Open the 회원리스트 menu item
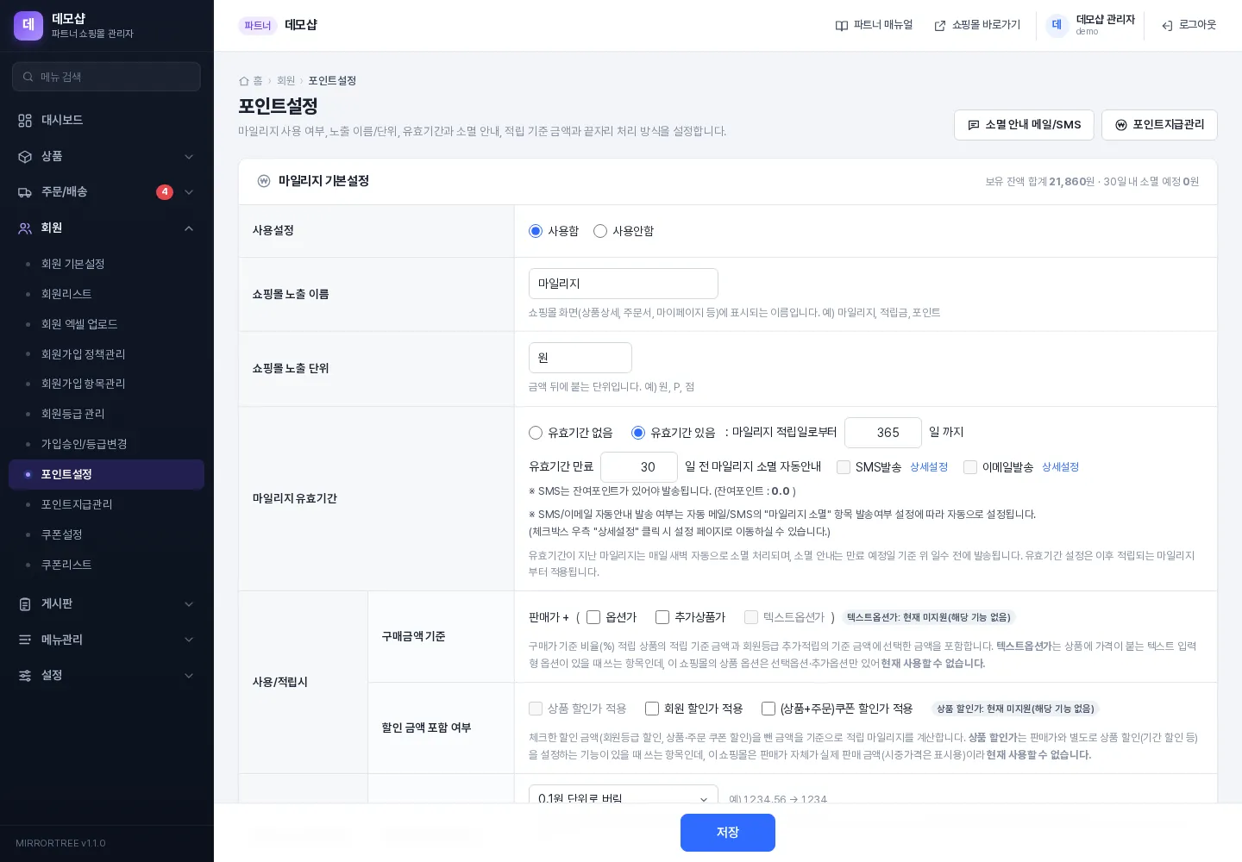Screen dimensions: 1242x862 tap(106, 294)
